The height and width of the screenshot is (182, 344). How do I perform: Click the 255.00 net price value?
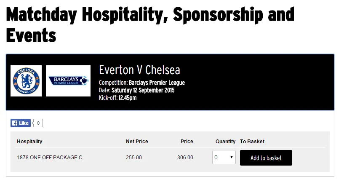tap(134, 158)
